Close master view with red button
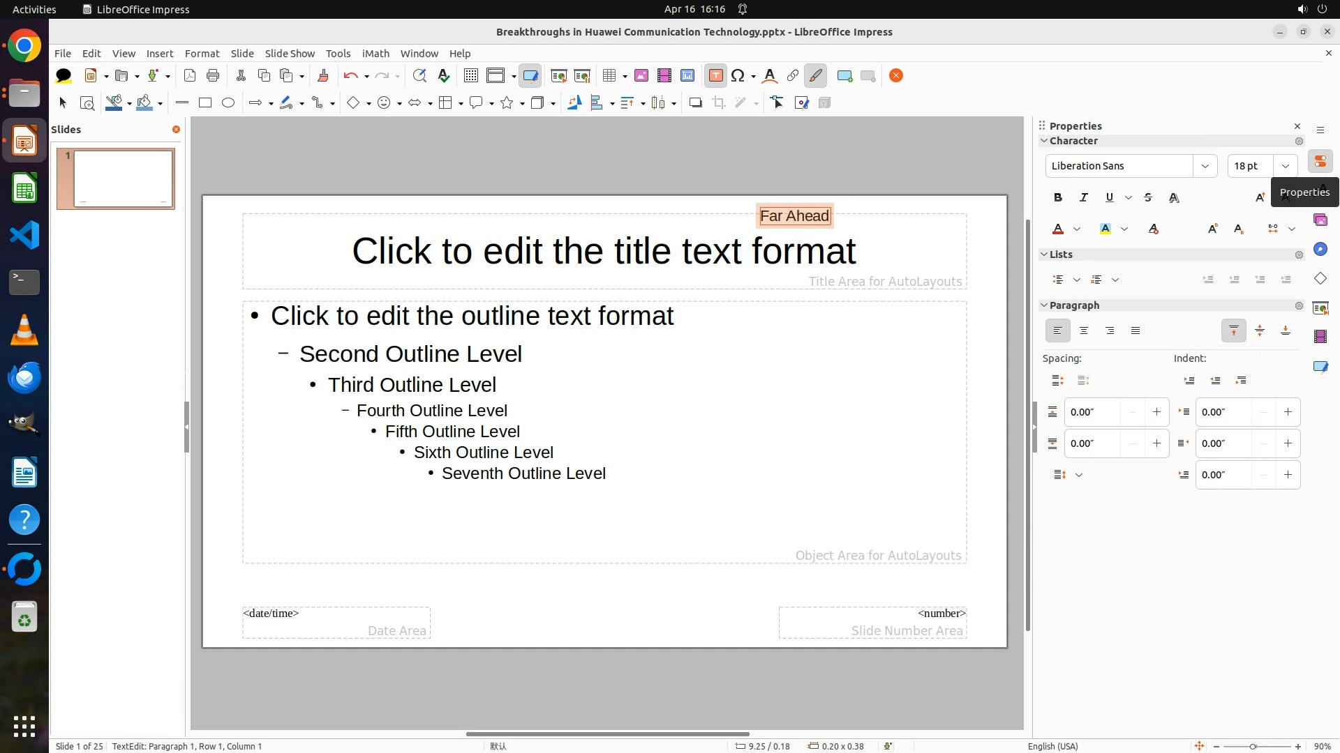Screen dimensions: 1340x753 pyautogui.click(x=896, y=76)
